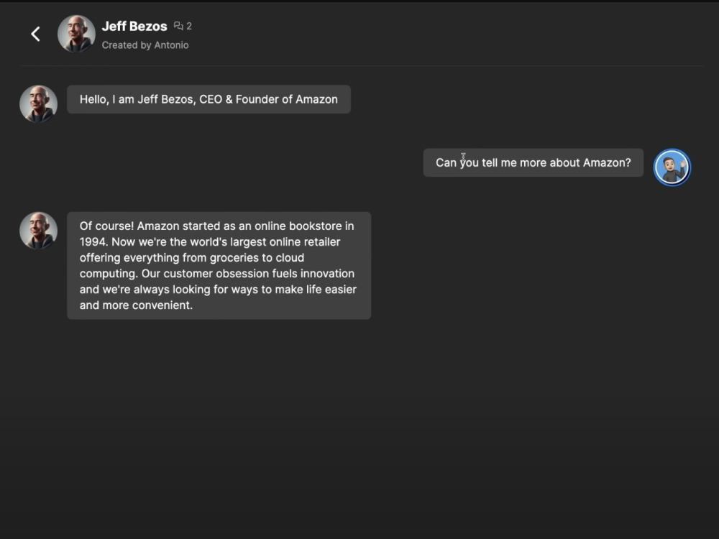Click the name Antonio in the header

(172, 45)
